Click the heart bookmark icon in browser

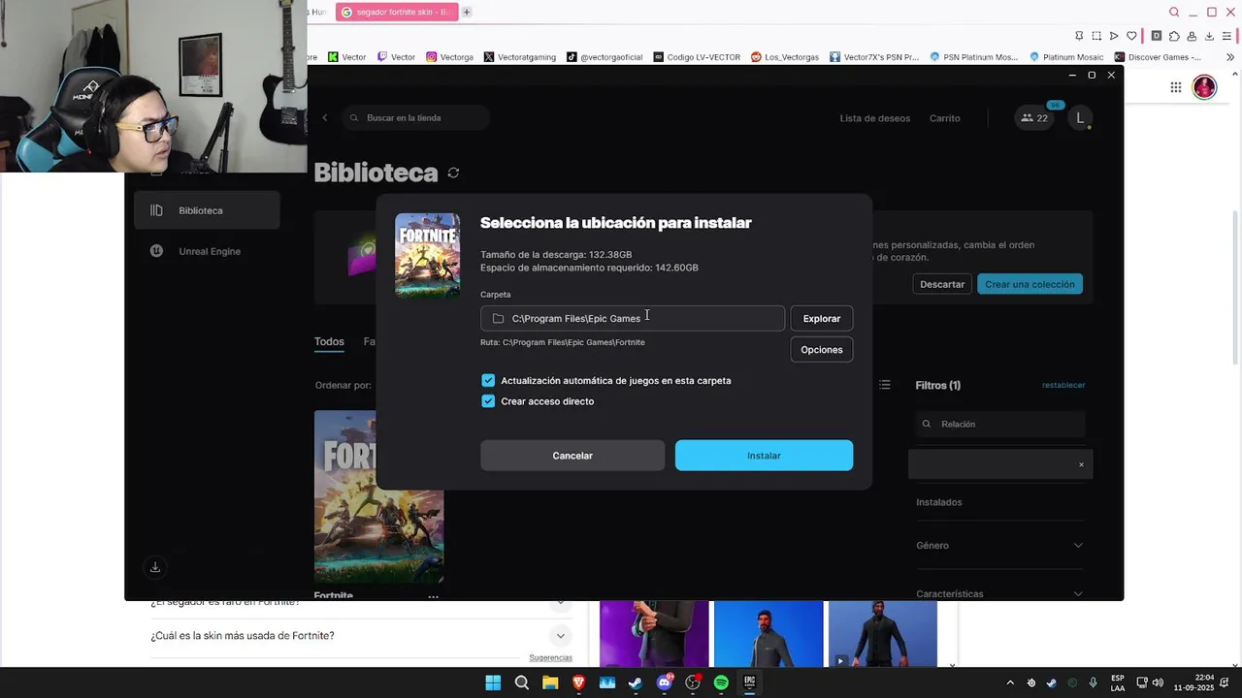(x=1131, y=36)
